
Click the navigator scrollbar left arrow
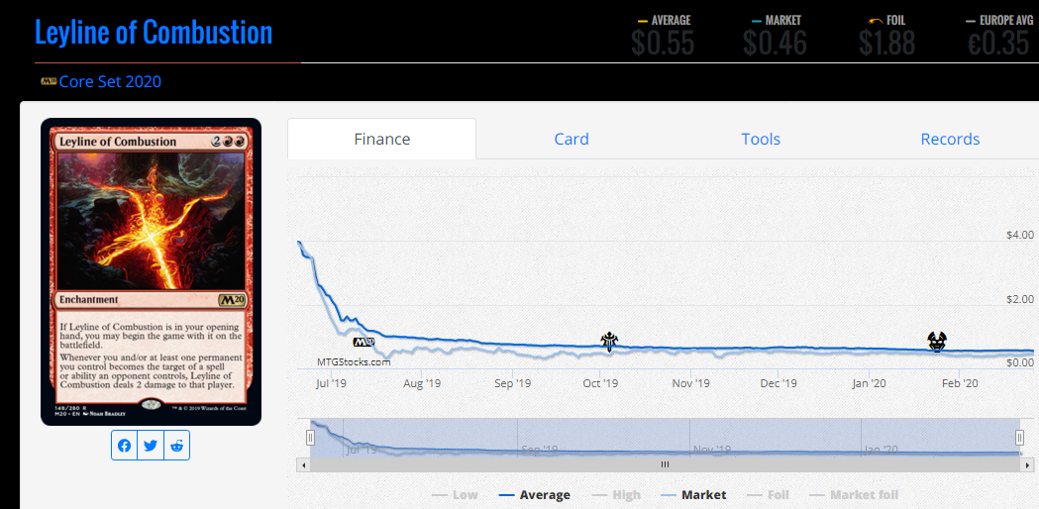(304, 465)
